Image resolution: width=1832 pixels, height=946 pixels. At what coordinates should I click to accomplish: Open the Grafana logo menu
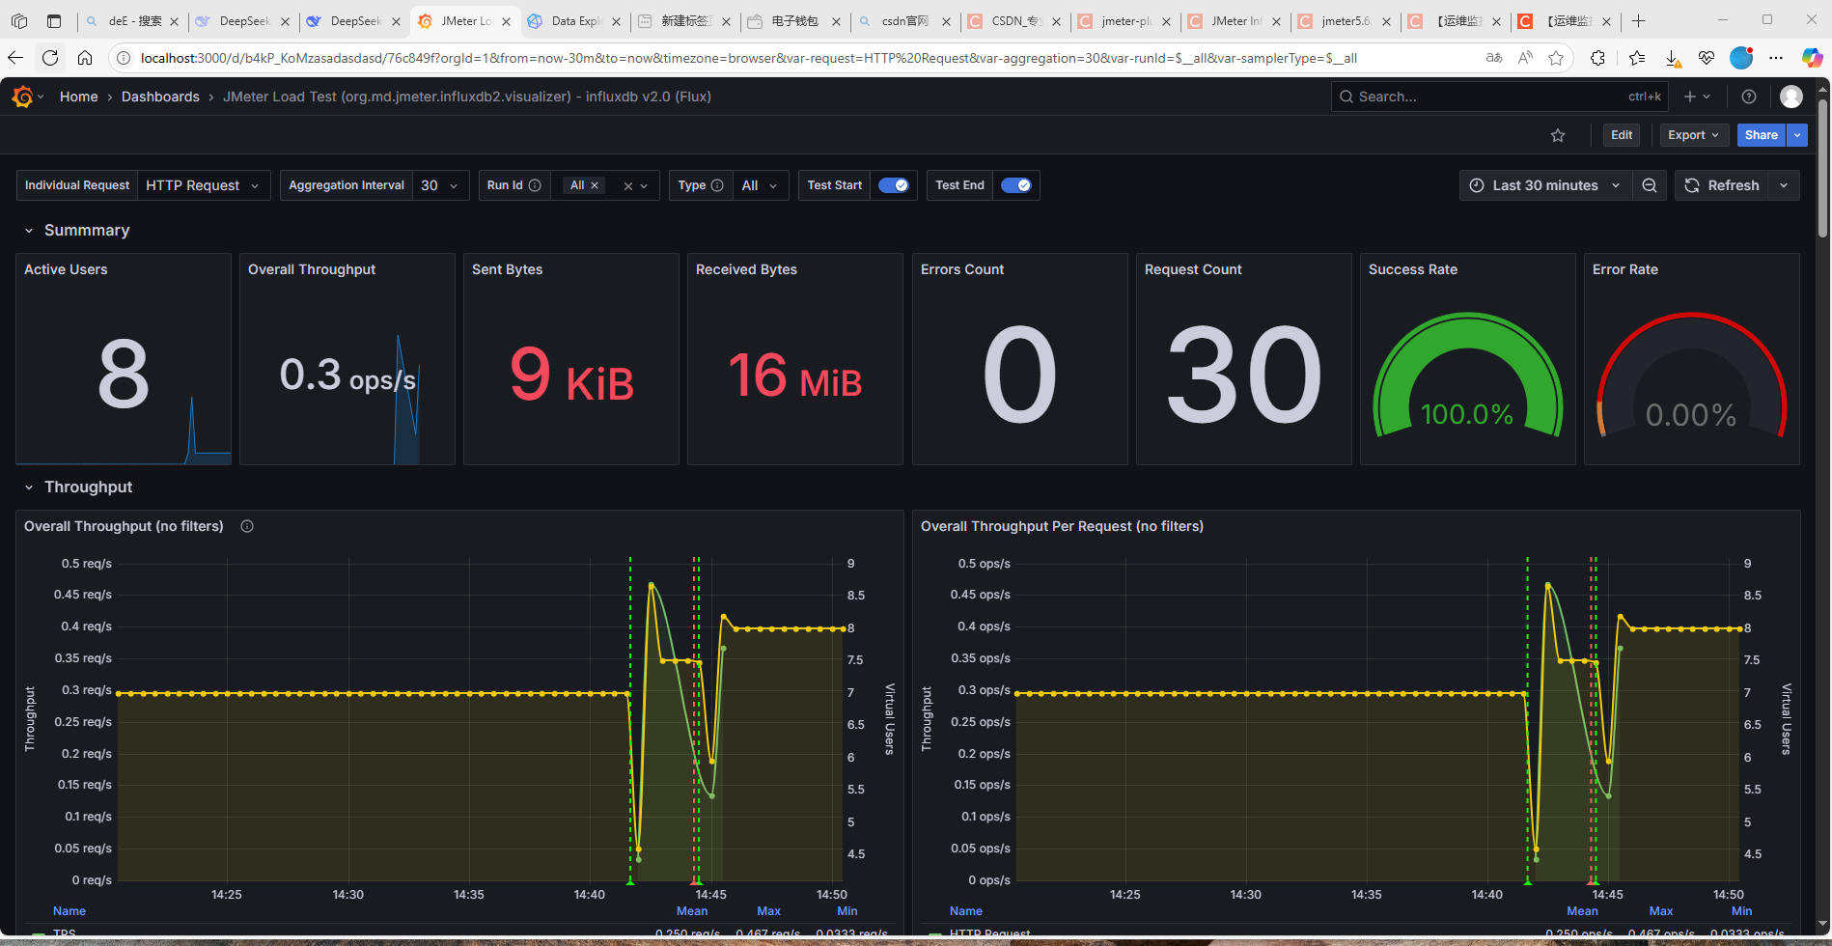point(23,97)
